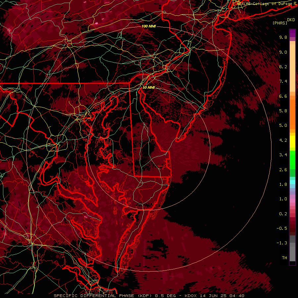
Task: Pick the 2.6 legend value
Action: (283, 170)
